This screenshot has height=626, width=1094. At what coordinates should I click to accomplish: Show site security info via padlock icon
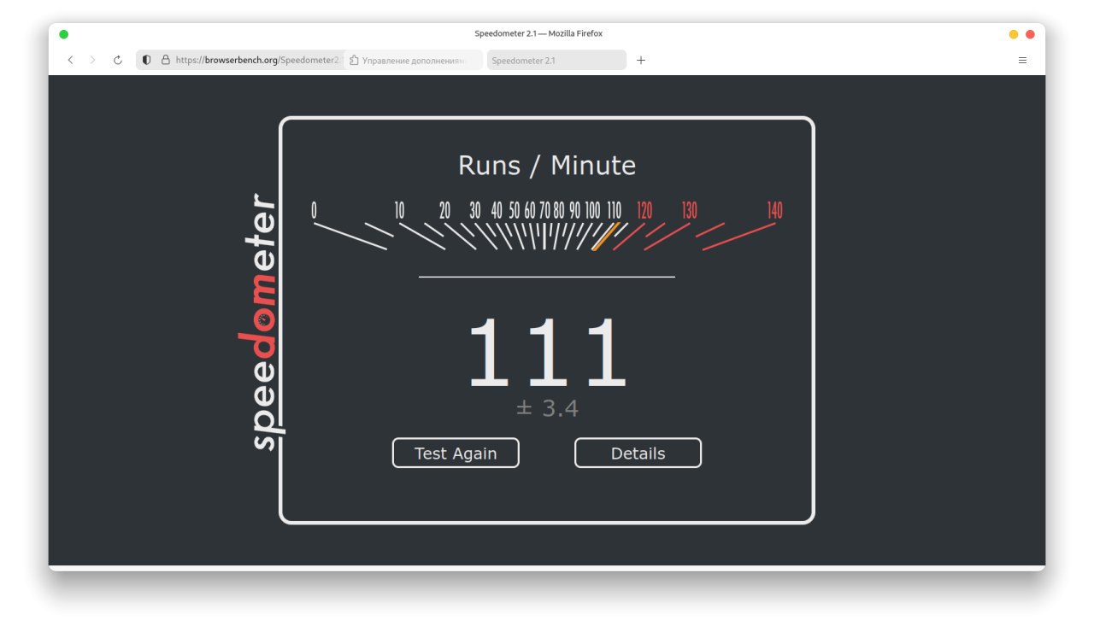(x=166, y=60)
